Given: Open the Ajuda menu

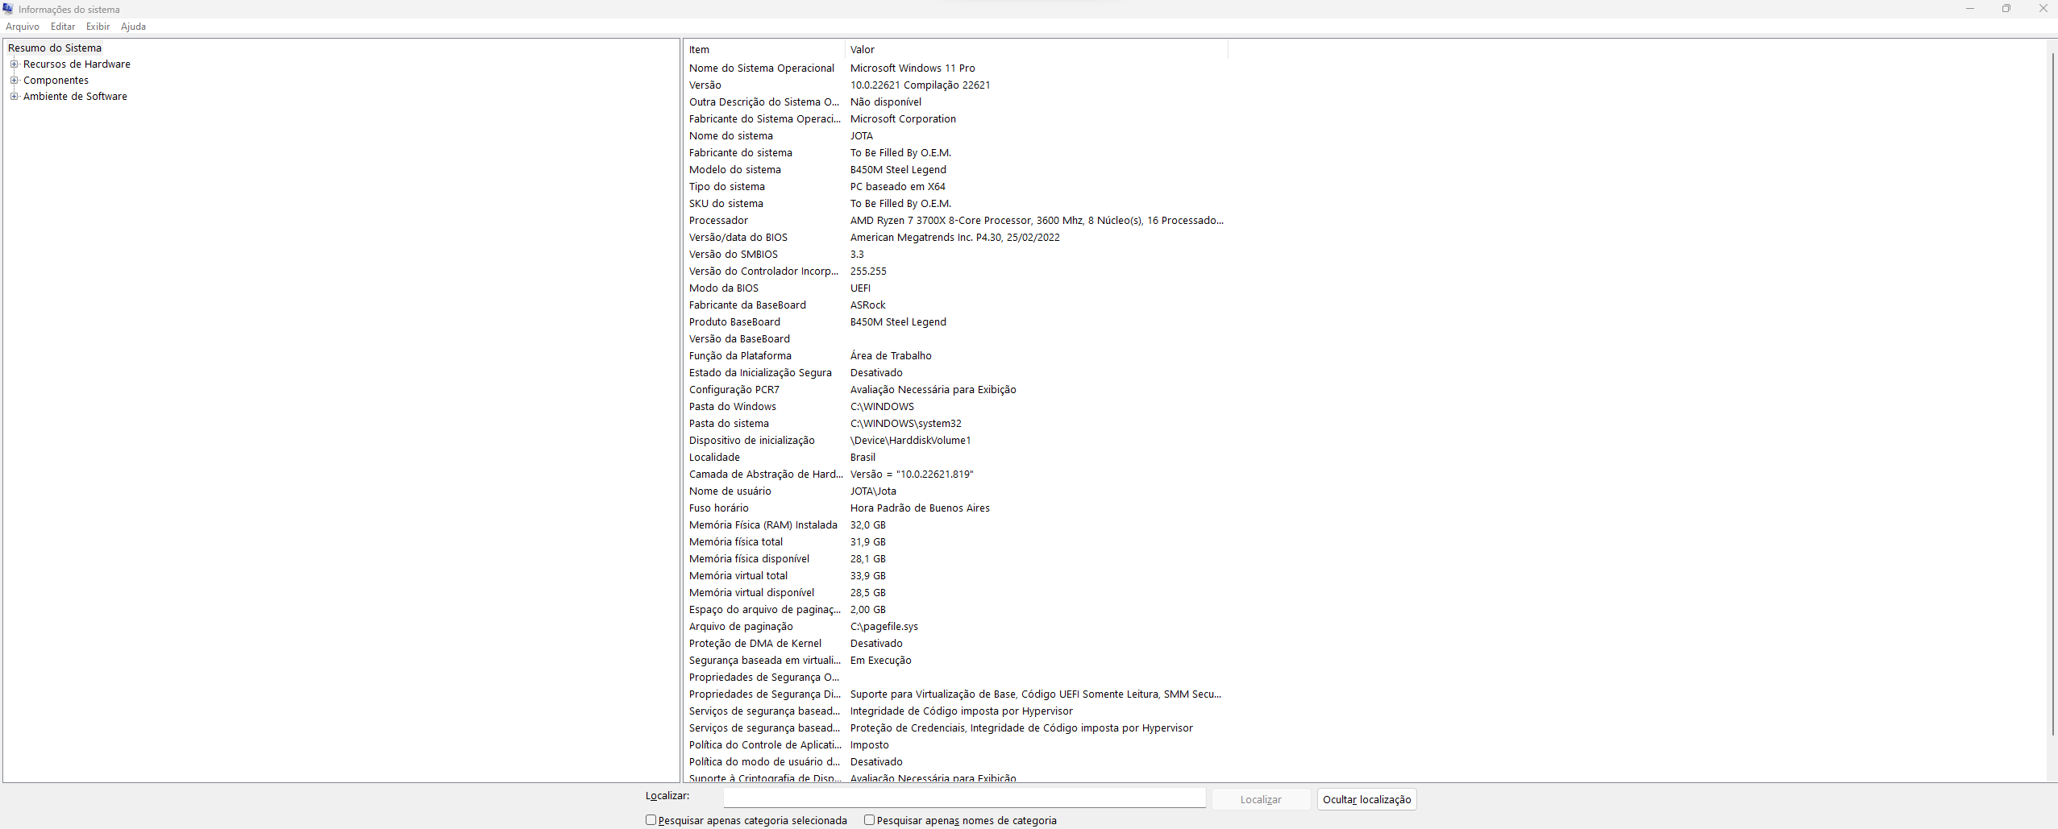Looking at the screenshot, I should pyautogui.click(x=133, y=27).
